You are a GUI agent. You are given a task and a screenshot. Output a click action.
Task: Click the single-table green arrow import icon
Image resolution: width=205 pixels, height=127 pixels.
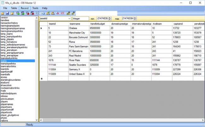[18, 13]
